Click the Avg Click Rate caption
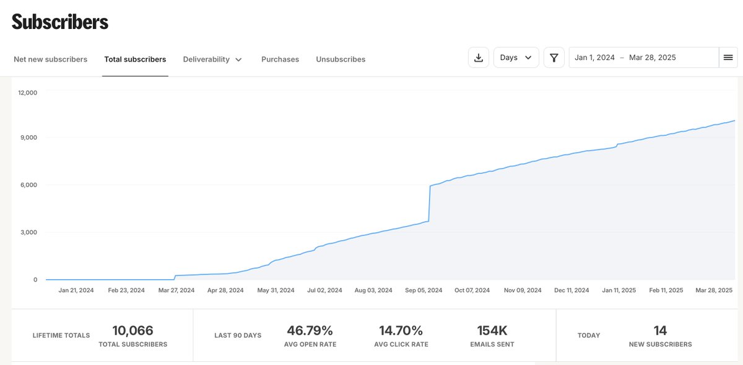 [401, 345]
